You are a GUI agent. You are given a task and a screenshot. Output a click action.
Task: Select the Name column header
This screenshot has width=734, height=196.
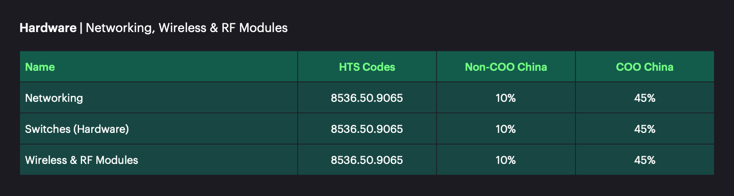click(x=40, y=67)
